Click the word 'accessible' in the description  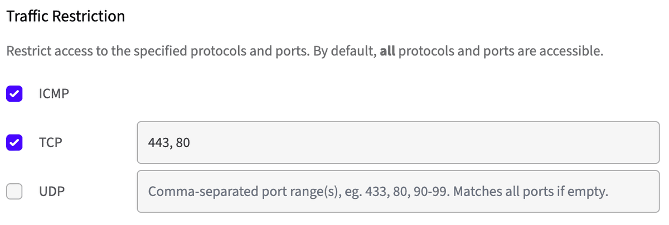tap(574, 53)
